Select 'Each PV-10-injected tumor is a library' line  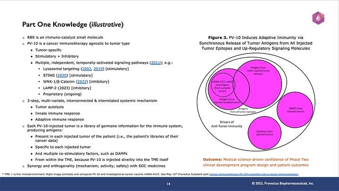click(105, 128)
